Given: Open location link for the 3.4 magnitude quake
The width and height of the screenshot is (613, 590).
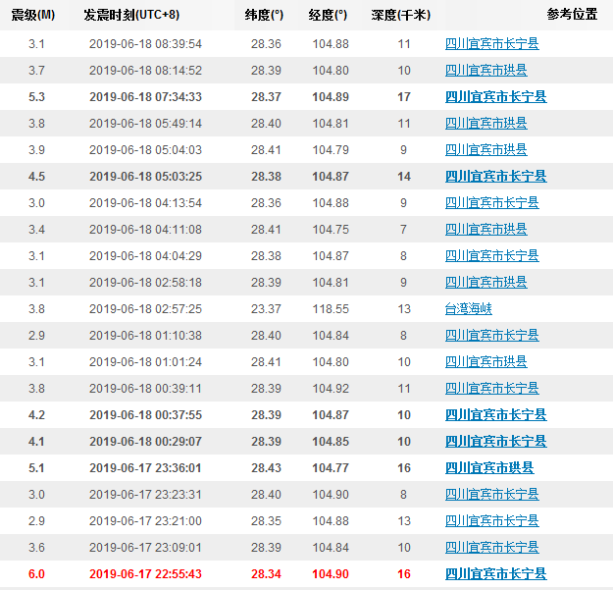Looking at the screenshot, I should pos(485,229).
